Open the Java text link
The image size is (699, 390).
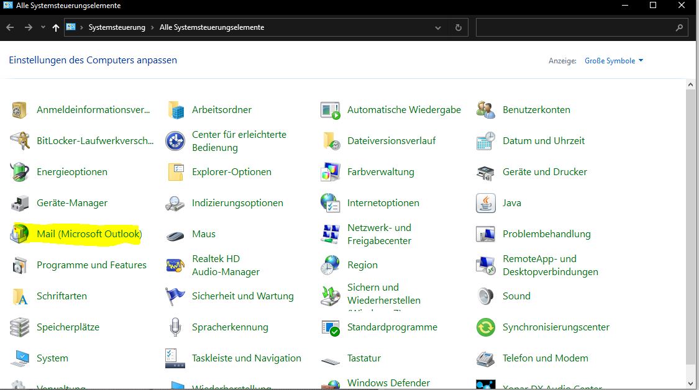click(x=512, y=203)
